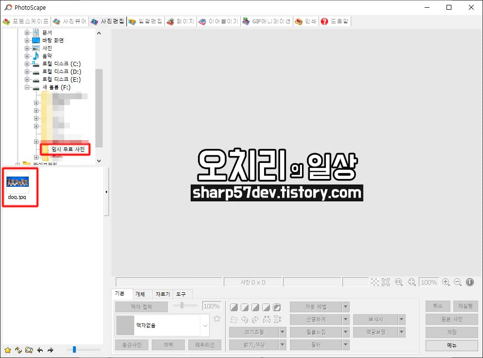Select 로컬 디스크 (C:) in tree
The width and height of the screenshot is (483, 358).
click(61, 64)
